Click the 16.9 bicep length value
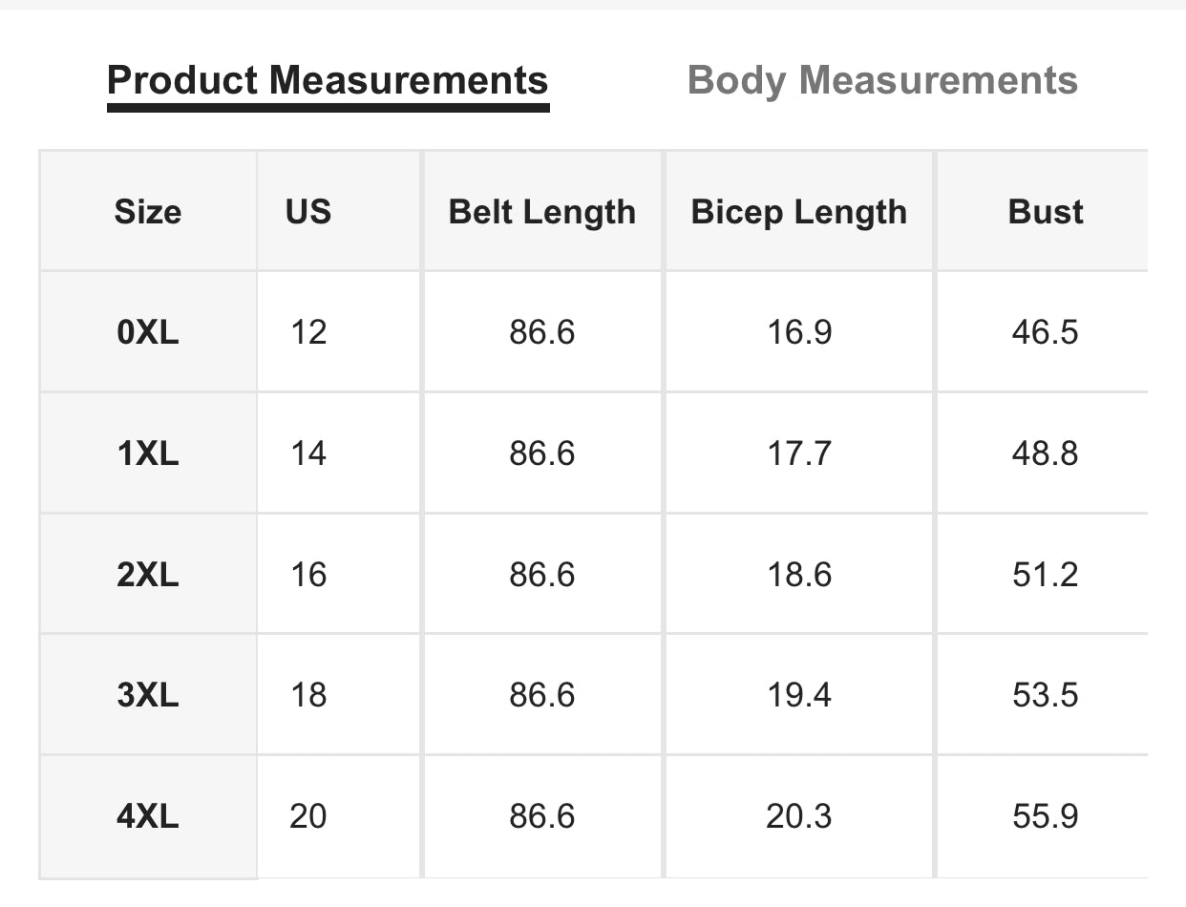Viewport: 1186px width, 907px height. pos(799,332)
